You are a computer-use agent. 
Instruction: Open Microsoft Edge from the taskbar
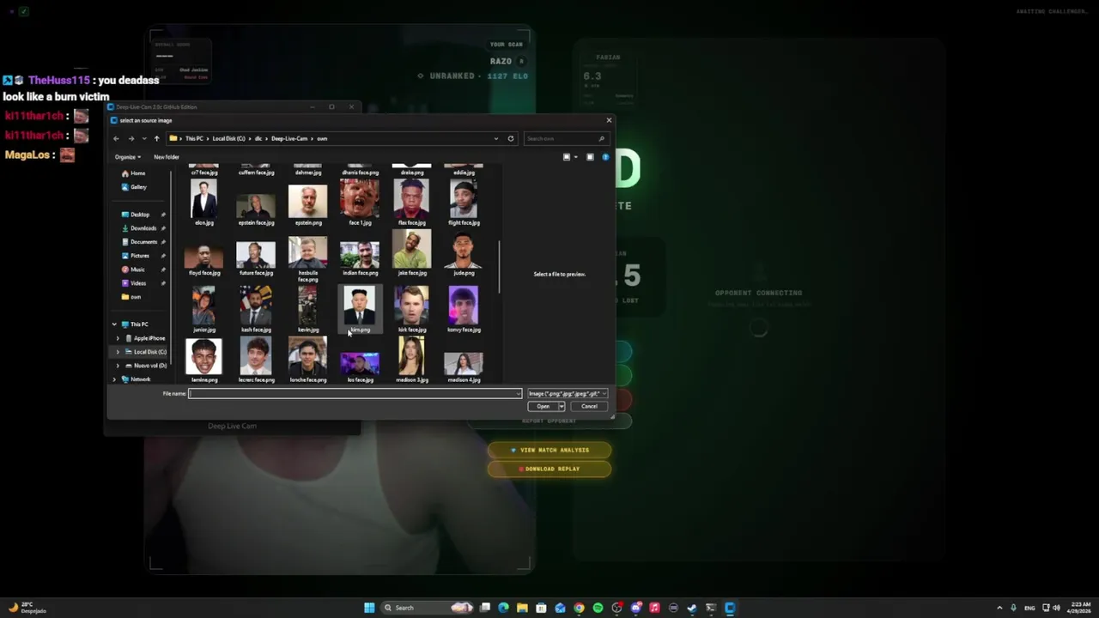pos(503,608)
